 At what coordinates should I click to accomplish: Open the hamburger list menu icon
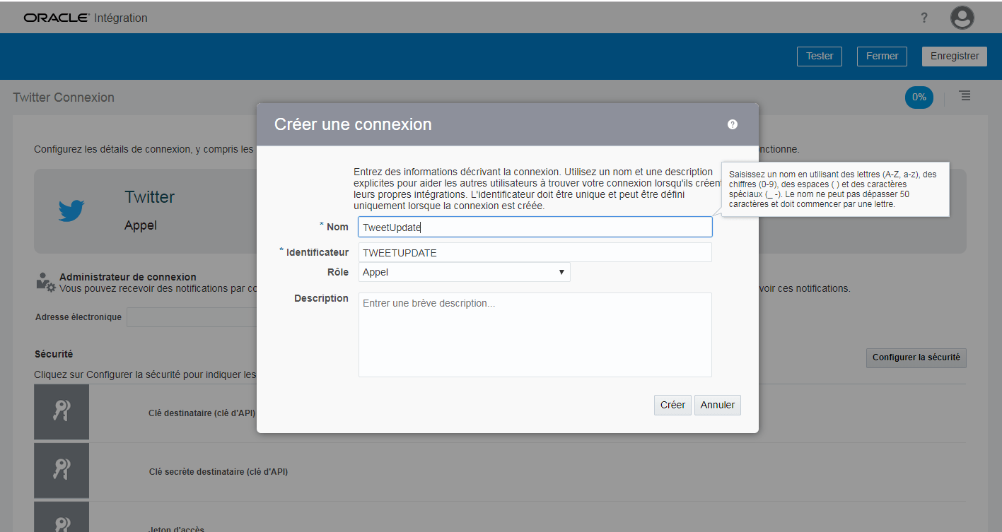point(965,96)
